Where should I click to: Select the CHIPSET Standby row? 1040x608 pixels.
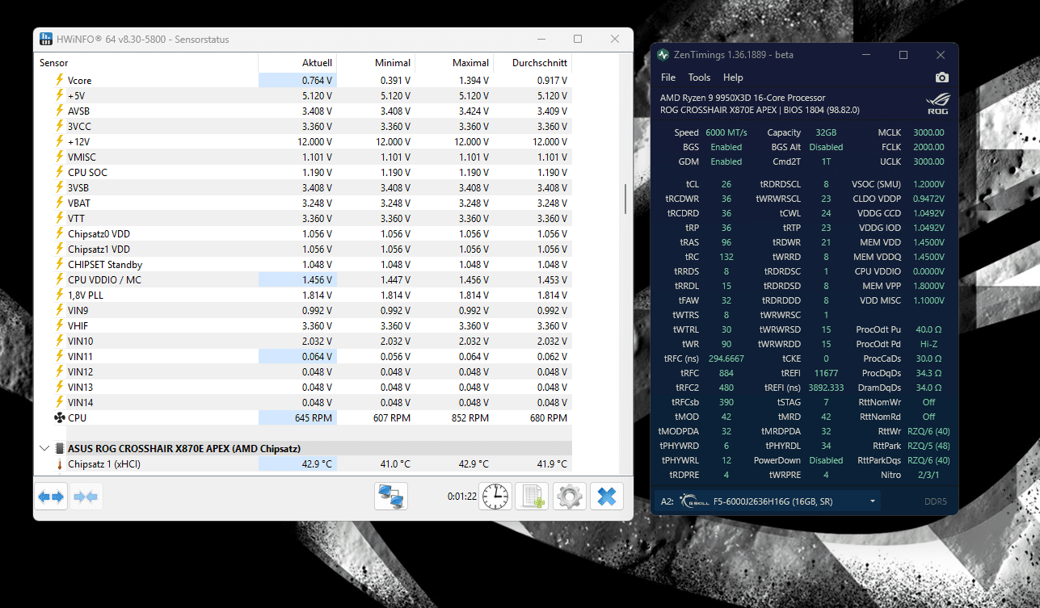304,264
